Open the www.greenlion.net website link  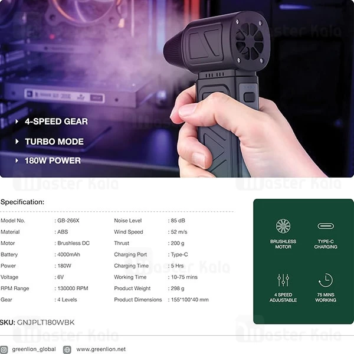101,349
